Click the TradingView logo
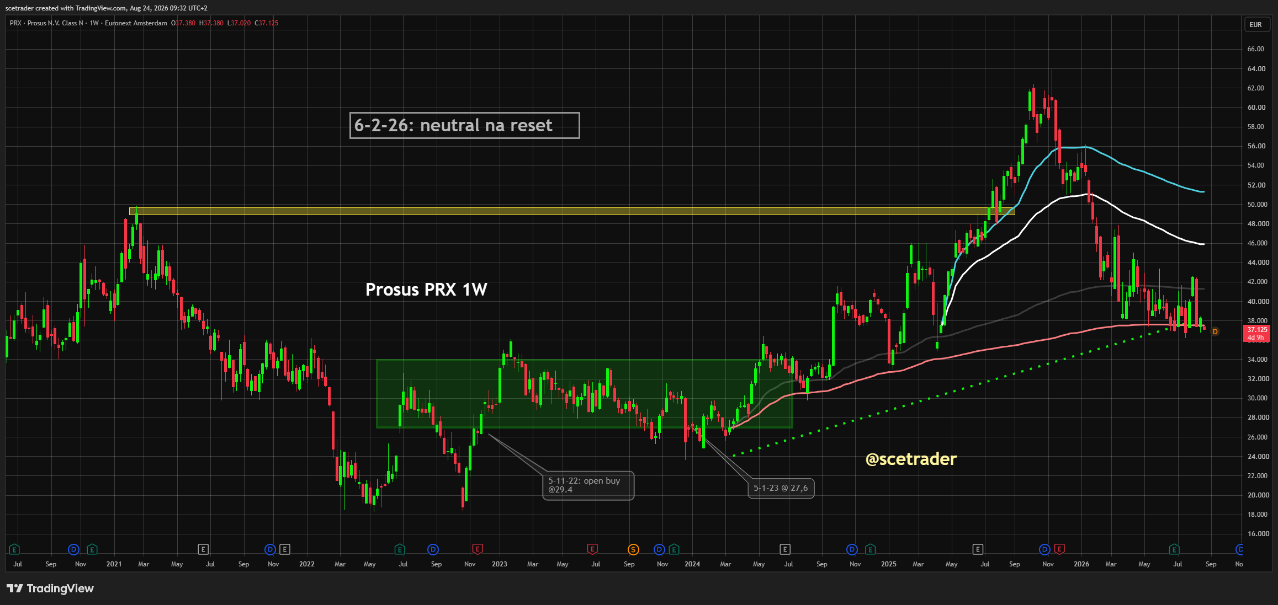This screenshot has width=1278, height=605. pos(50,588)
